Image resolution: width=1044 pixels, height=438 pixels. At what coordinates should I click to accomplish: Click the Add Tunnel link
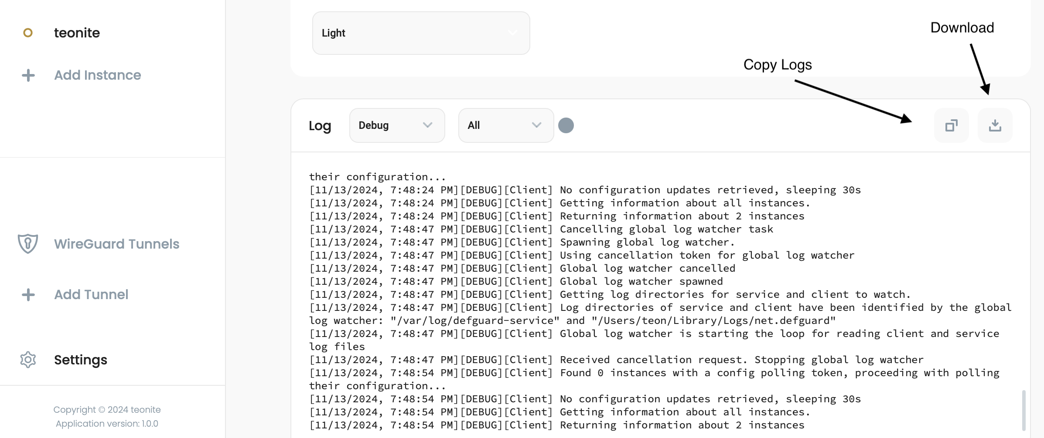point(91,295)
